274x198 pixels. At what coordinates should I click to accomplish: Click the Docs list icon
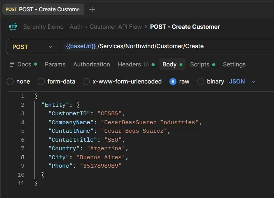12,64
